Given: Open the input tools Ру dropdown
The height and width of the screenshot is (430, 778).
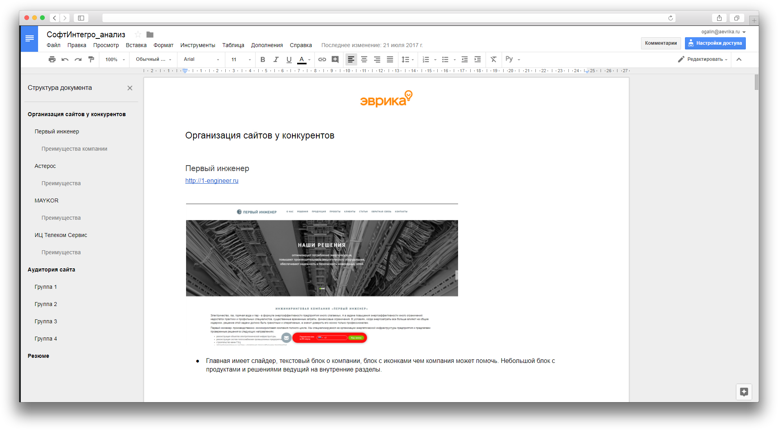Looking at the screenshot, I should click(513, 59).
